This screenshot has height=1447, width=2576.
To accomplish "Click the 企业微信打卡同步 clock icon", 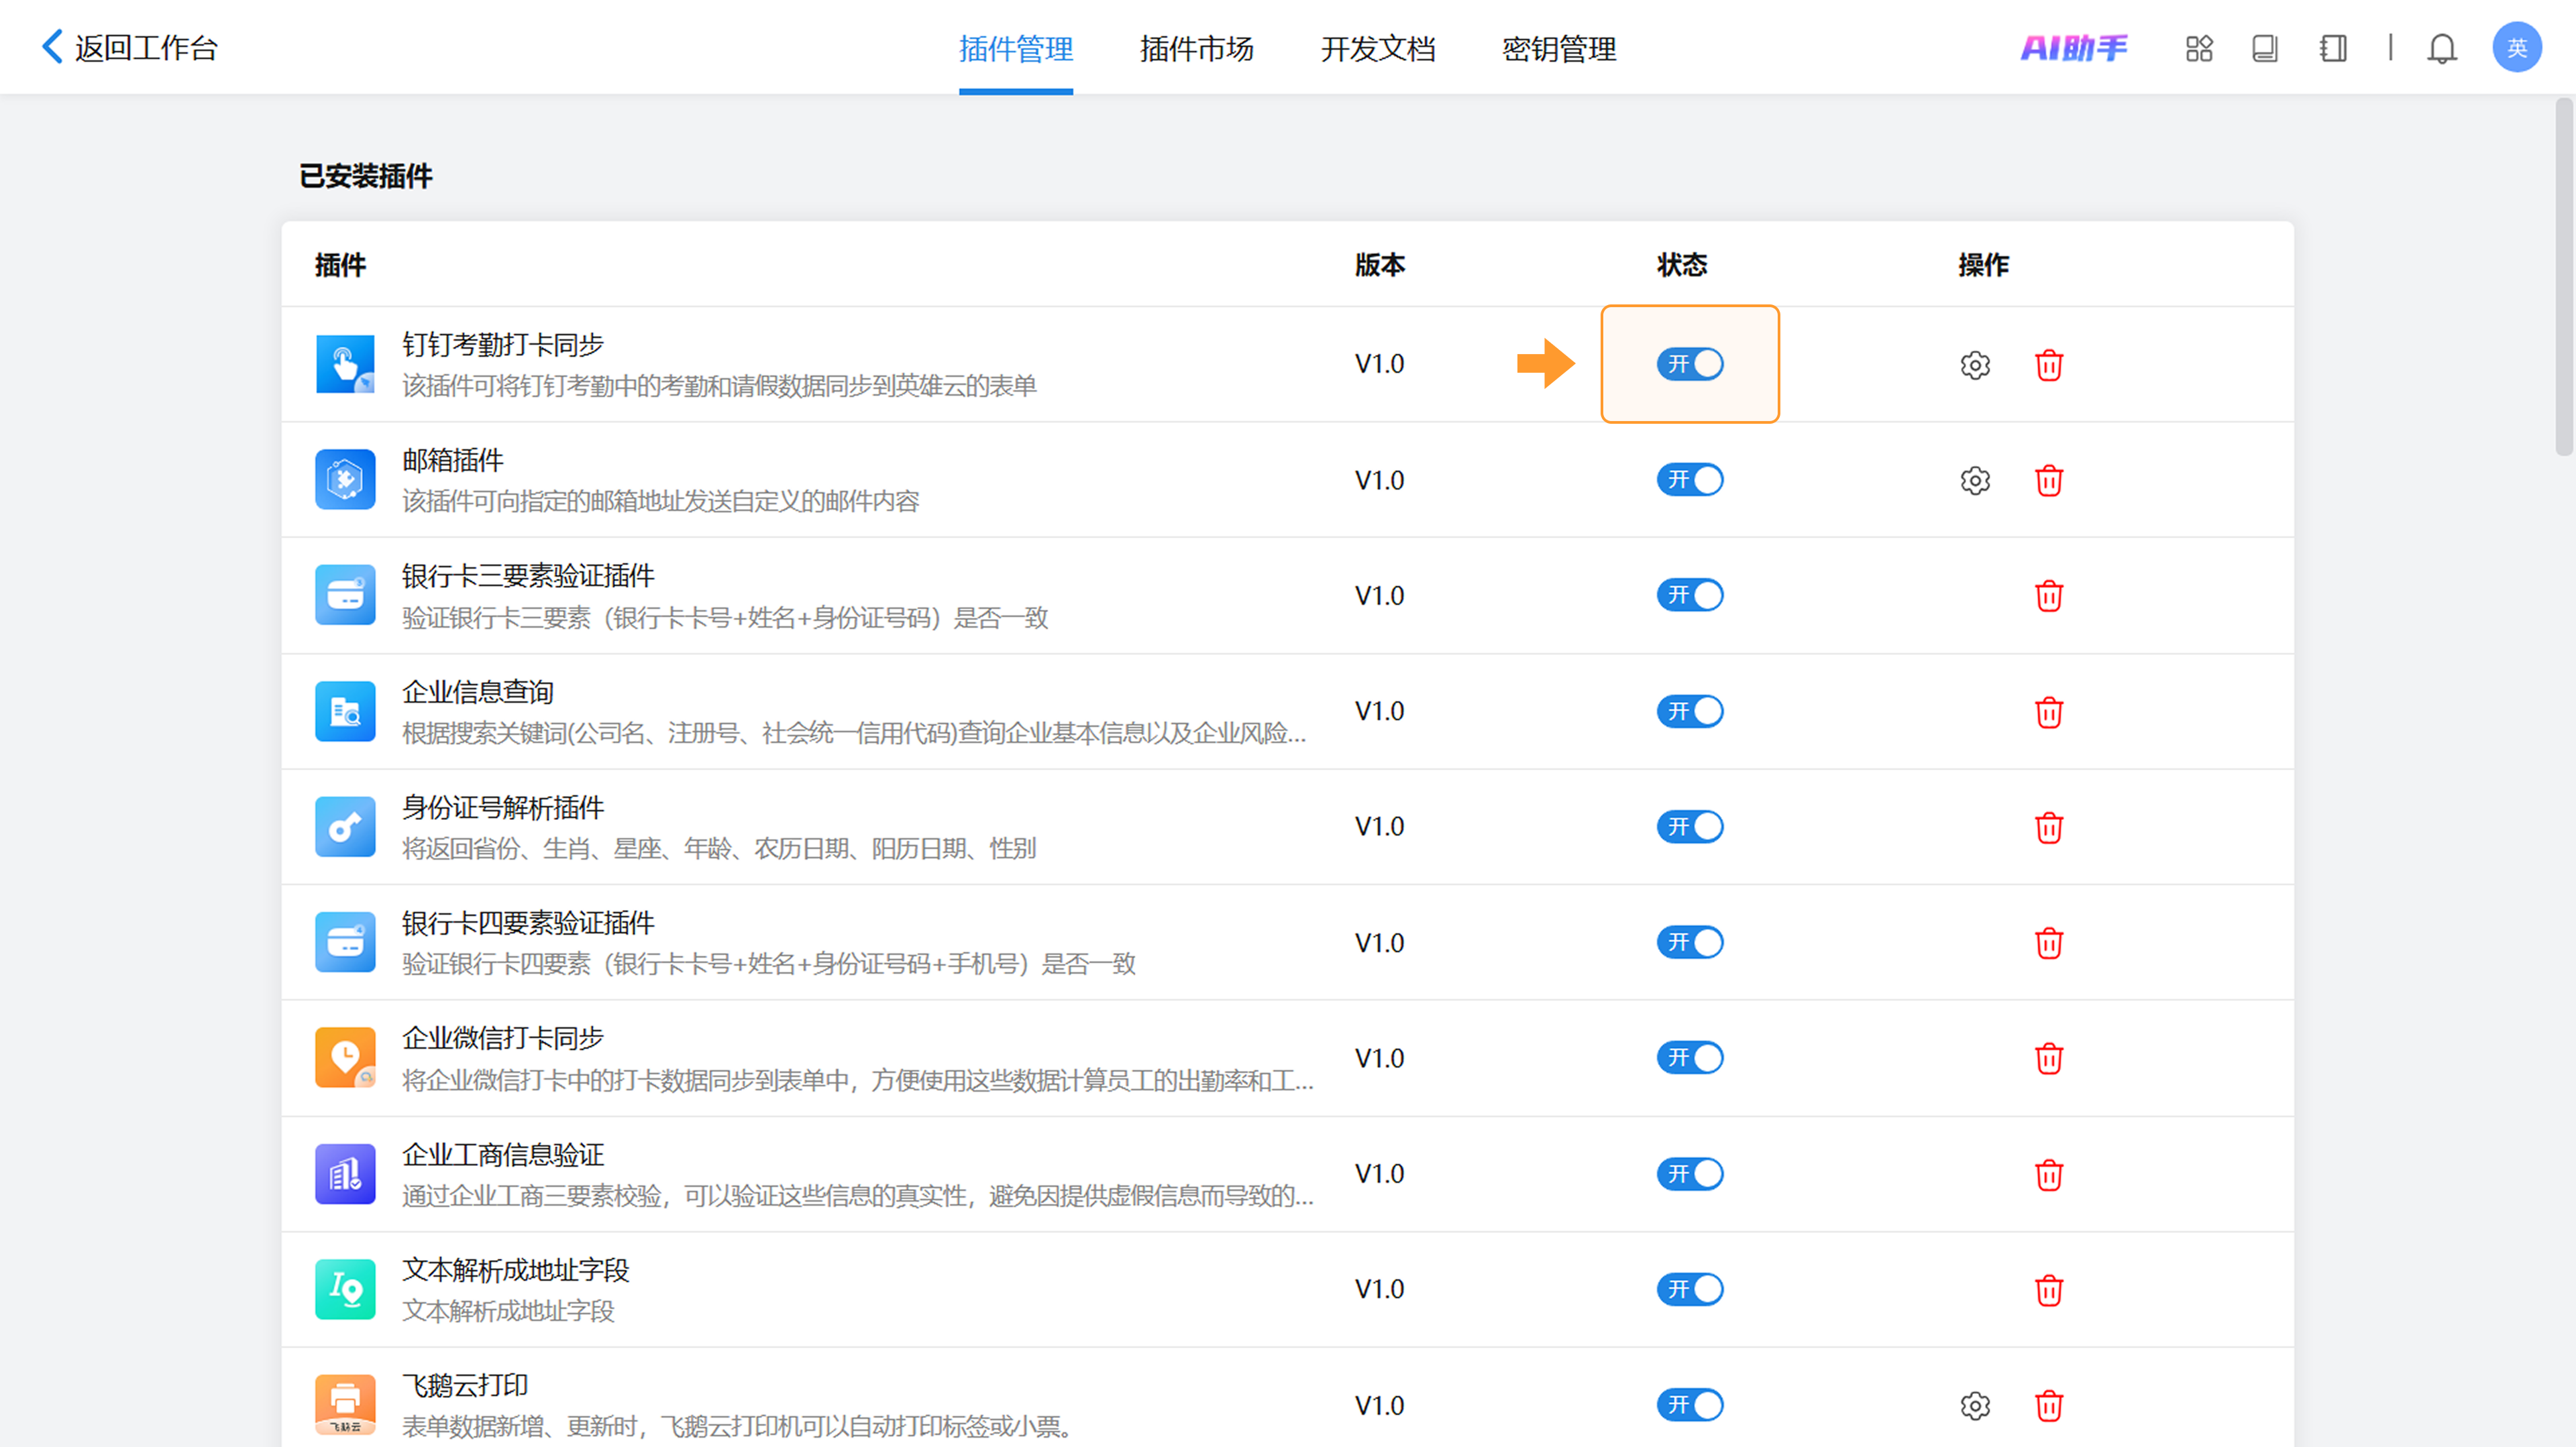I will pyautogui.click(x=345, y=1057).
